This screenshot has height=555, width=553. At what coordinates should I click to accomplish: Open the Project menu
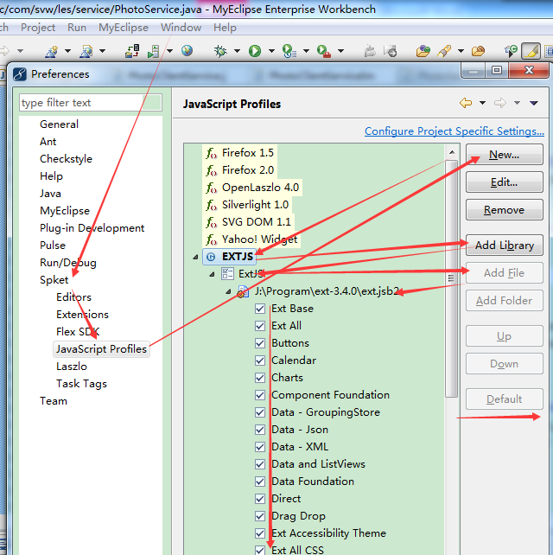[x=38, y=28]
